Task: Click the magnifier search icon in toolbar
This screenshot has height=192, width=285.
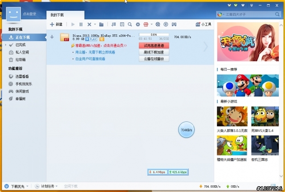Action: coord(130,24)
